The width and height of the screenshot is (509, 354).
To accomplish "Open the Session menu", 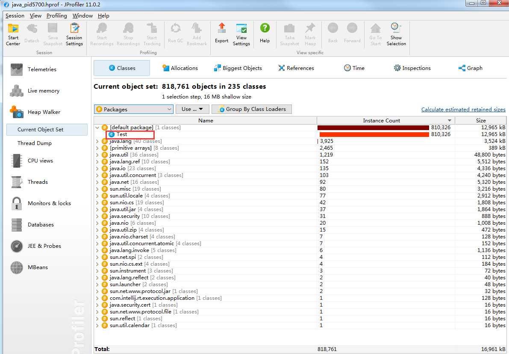I will pyautogui.click(x=15, y=15).
